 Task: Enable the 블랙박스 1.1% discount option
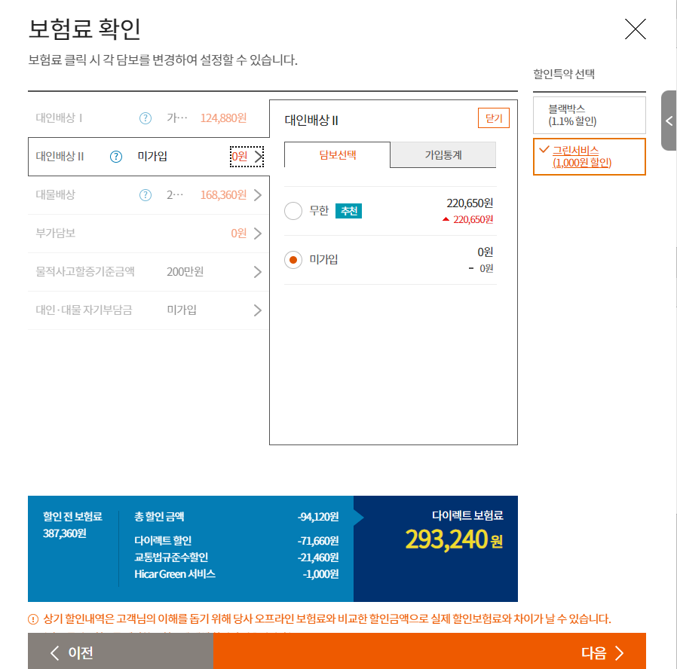(x=590, y=114)
